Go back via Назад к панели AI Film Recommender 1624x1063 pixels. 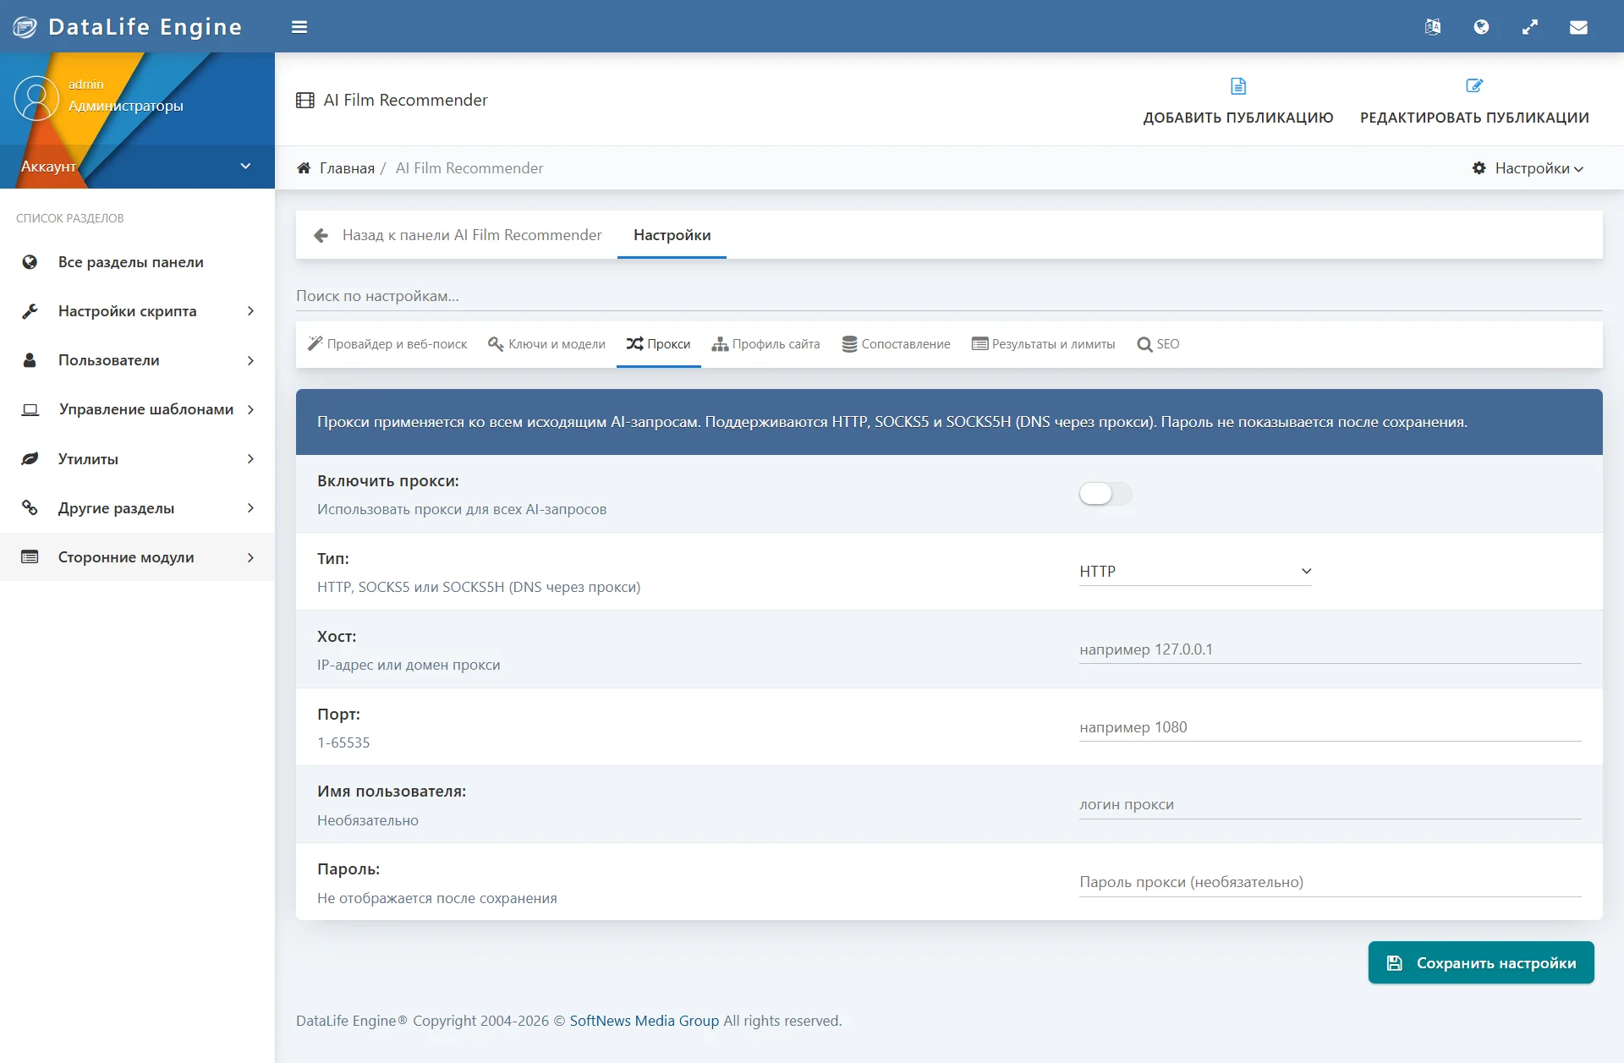coord(458,235)
